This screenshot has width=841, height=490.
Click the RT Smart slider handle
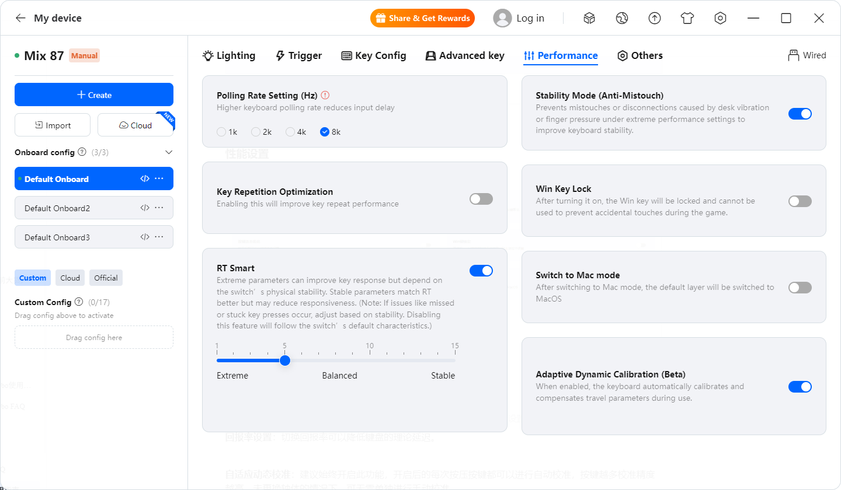[x=285, y=360]
